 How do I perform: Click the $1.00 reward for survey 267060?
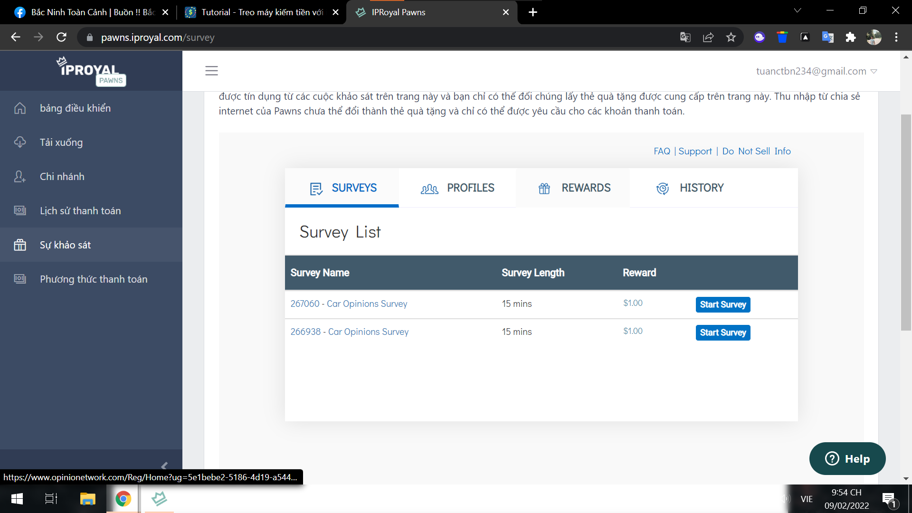[x=633, y=304]
